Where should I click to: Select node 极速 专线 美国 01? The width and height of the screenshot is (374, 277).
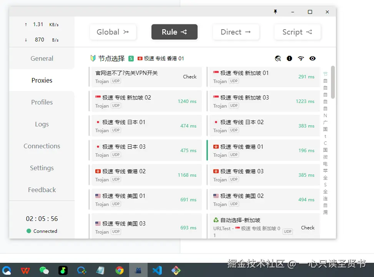pos(145,199)
